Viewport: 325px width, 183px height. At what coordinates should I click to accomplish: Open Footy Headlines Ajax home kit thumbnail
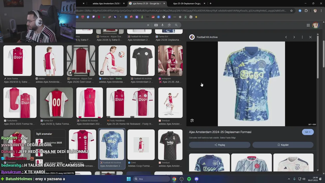coord(131,103)
